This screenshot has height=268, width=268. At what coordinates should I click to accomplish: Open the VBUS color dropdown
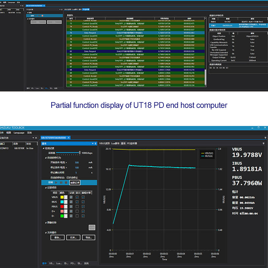(66, 197)
